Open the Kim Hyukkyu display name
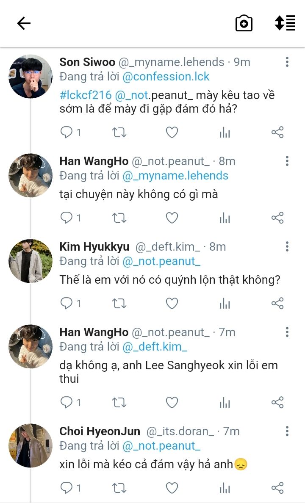The height and width of the screenshot is (503, 305). [x=94, y=247]
